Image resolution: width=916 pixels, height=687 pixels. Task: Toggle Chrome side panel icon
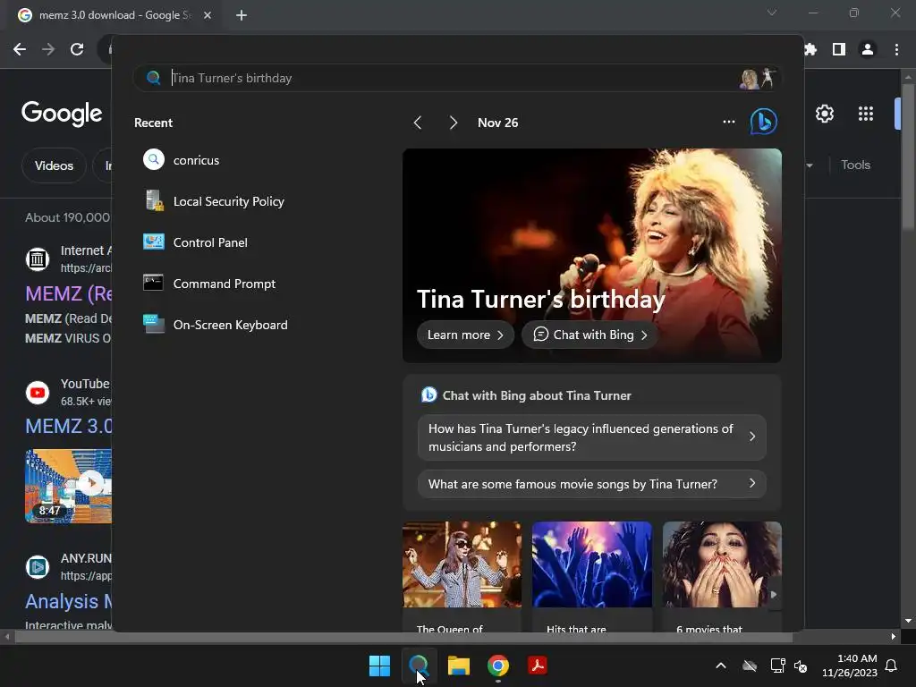(839, 50)
